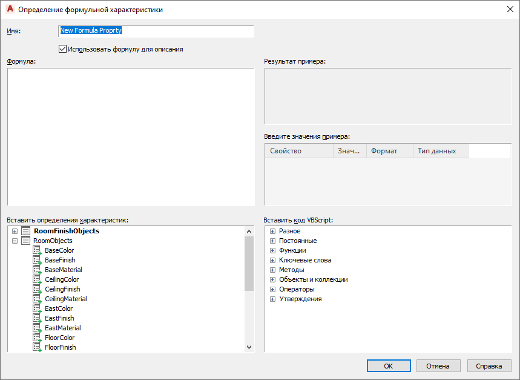The height and width of the screenshot is (380, 520).
Task: Toggle 'Использовать формулу для описания' checkbox
Action: [x=62, y=49]
